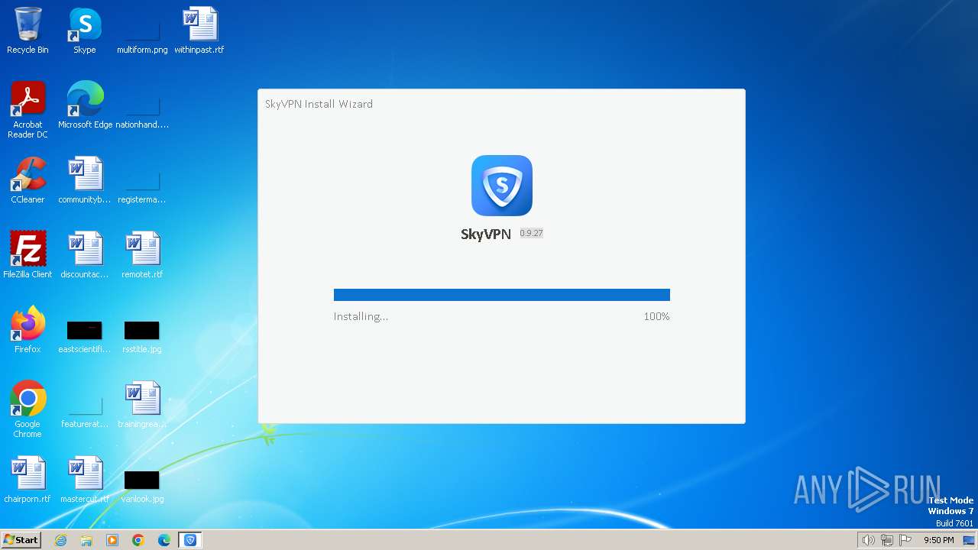Select FileZilla Client shortcut
This screenshot has height=550, width=978.
[x=28, y=255]
